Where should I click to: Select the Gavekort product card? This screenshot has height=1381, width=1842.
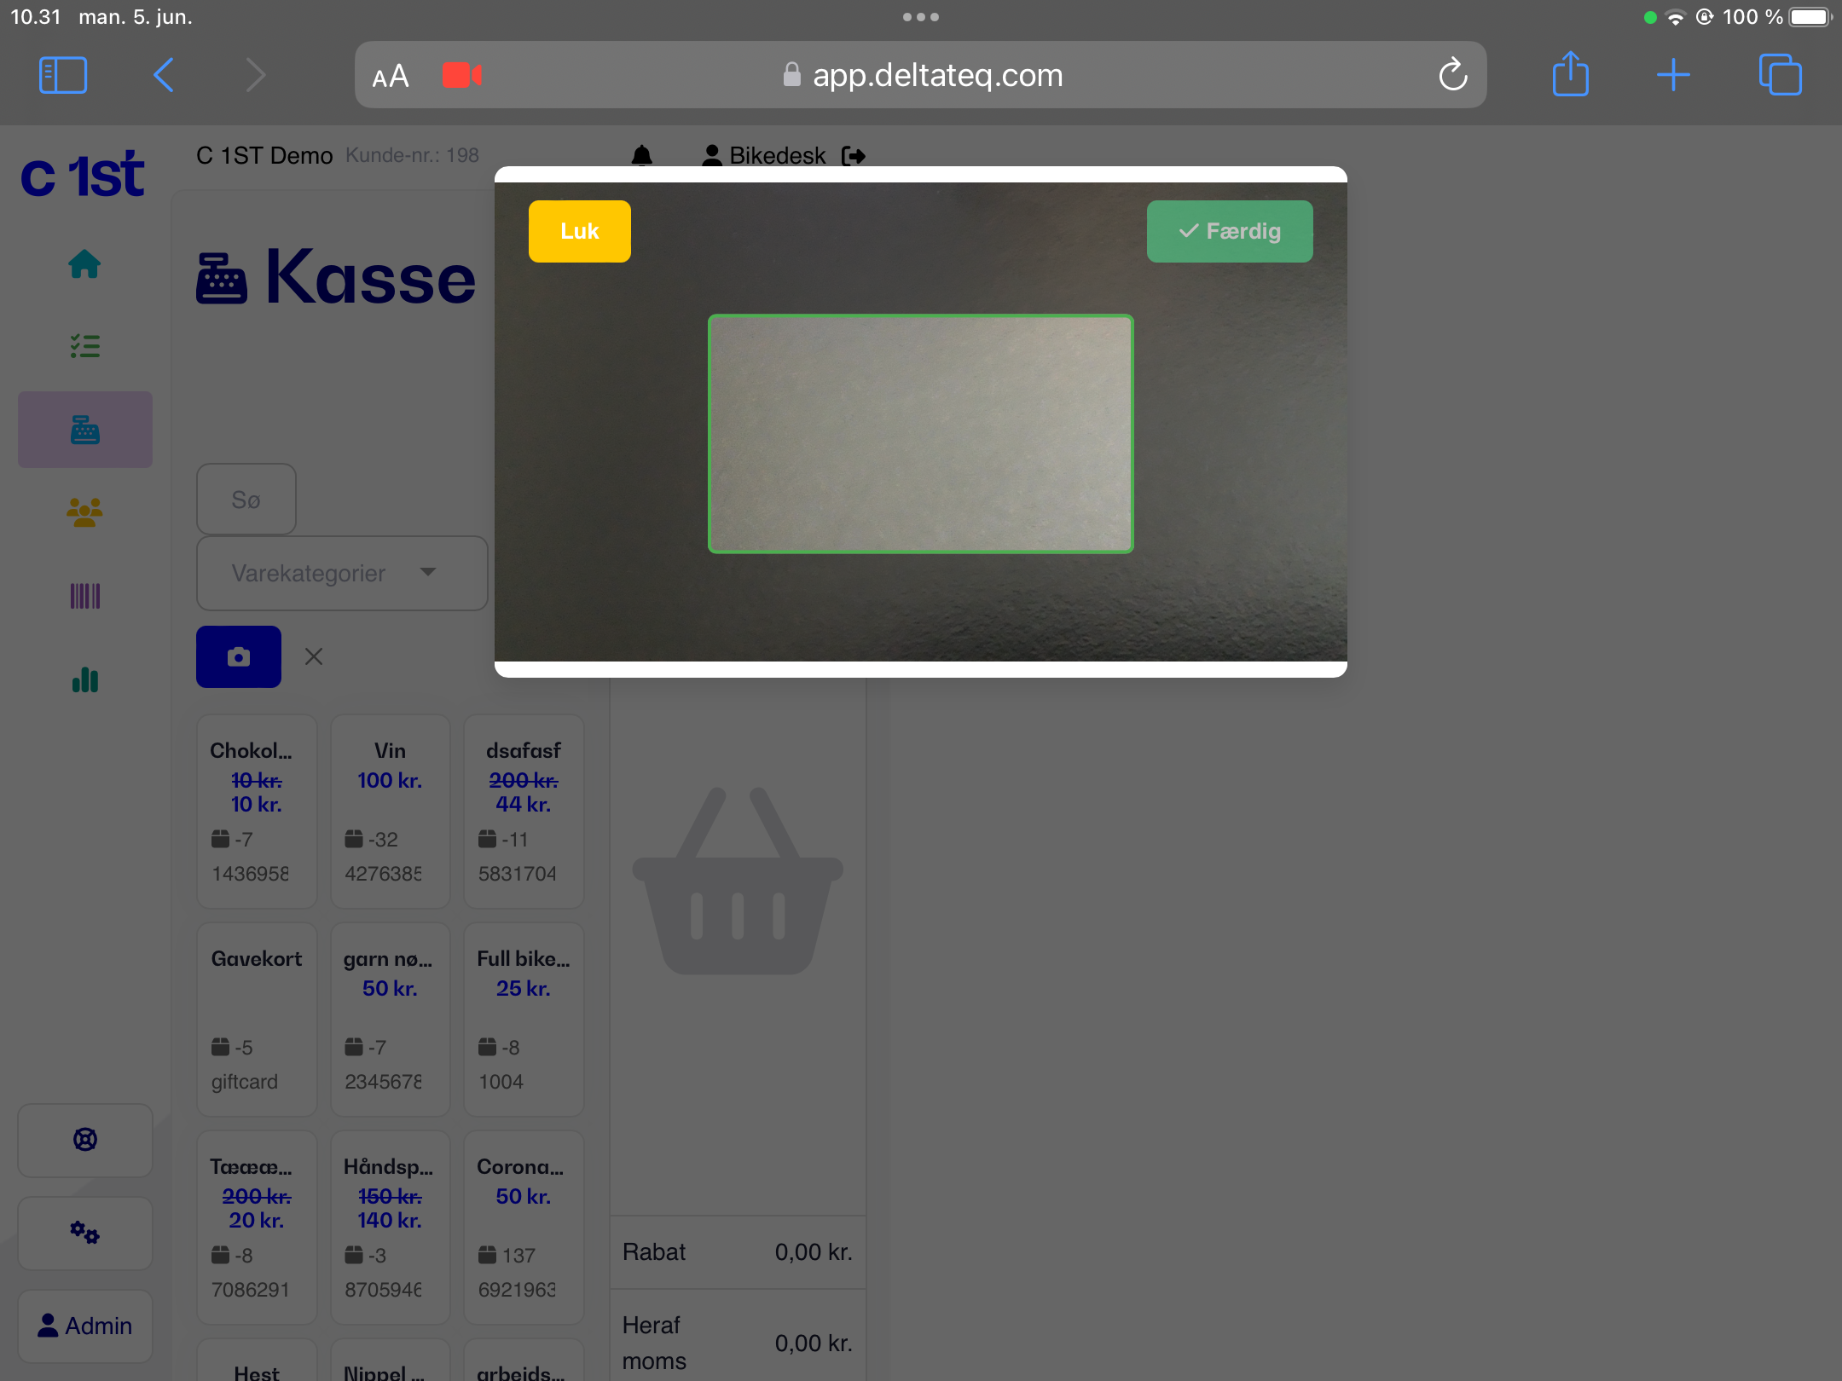[x=257, y=1020]
